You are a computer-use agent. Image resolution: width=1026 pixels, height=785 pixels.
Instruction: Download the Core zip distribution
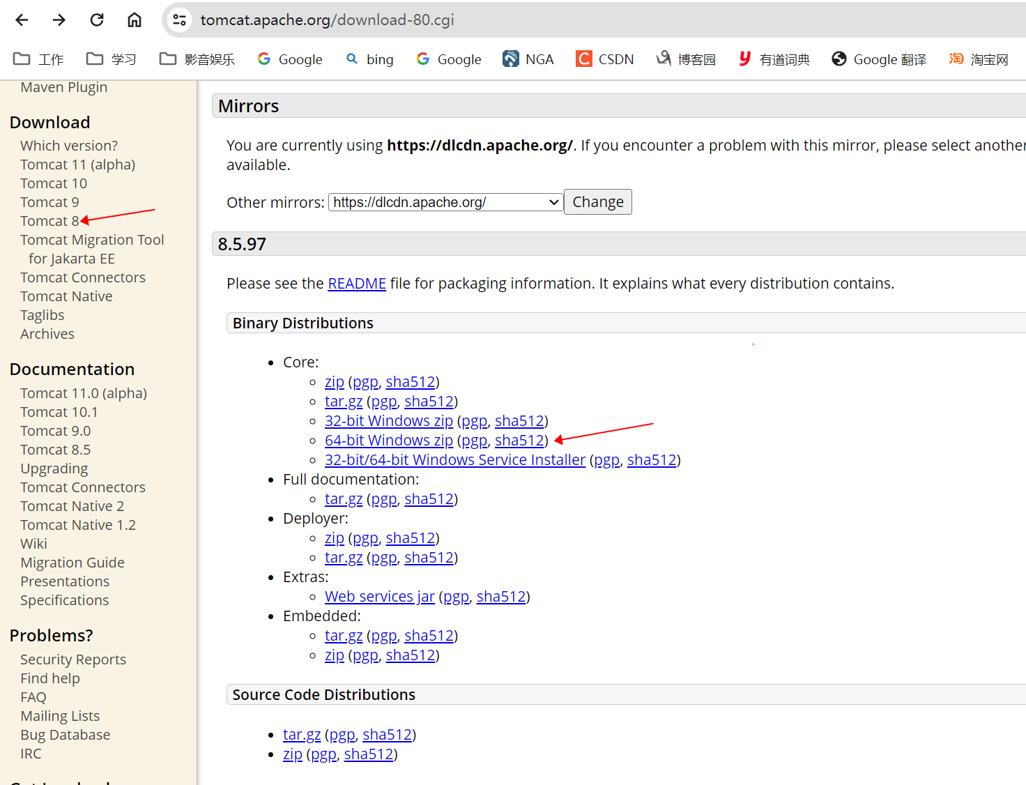click(x=335, y=382)
